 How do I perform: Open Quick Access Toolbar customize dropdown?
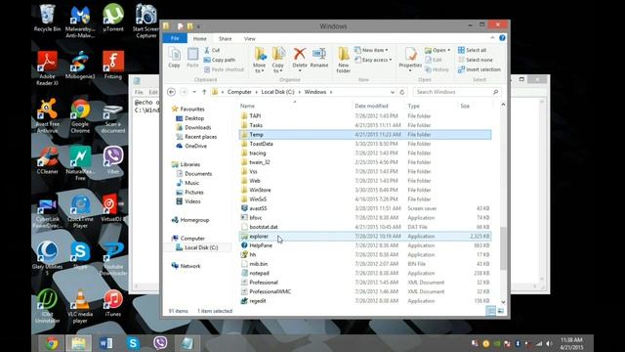[x=198, y=26]
